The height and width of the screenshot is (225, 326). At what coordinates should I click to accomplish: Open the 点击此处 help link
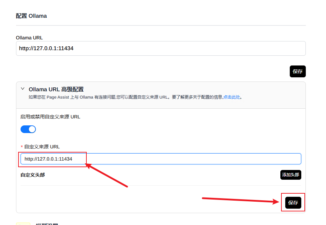[x=232, y=97]
